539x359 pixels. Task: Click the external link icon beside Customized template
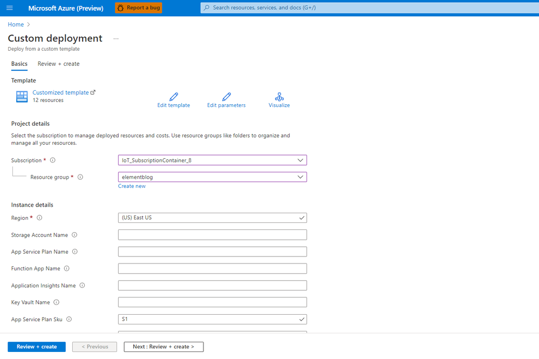click(x=93, y=92)
